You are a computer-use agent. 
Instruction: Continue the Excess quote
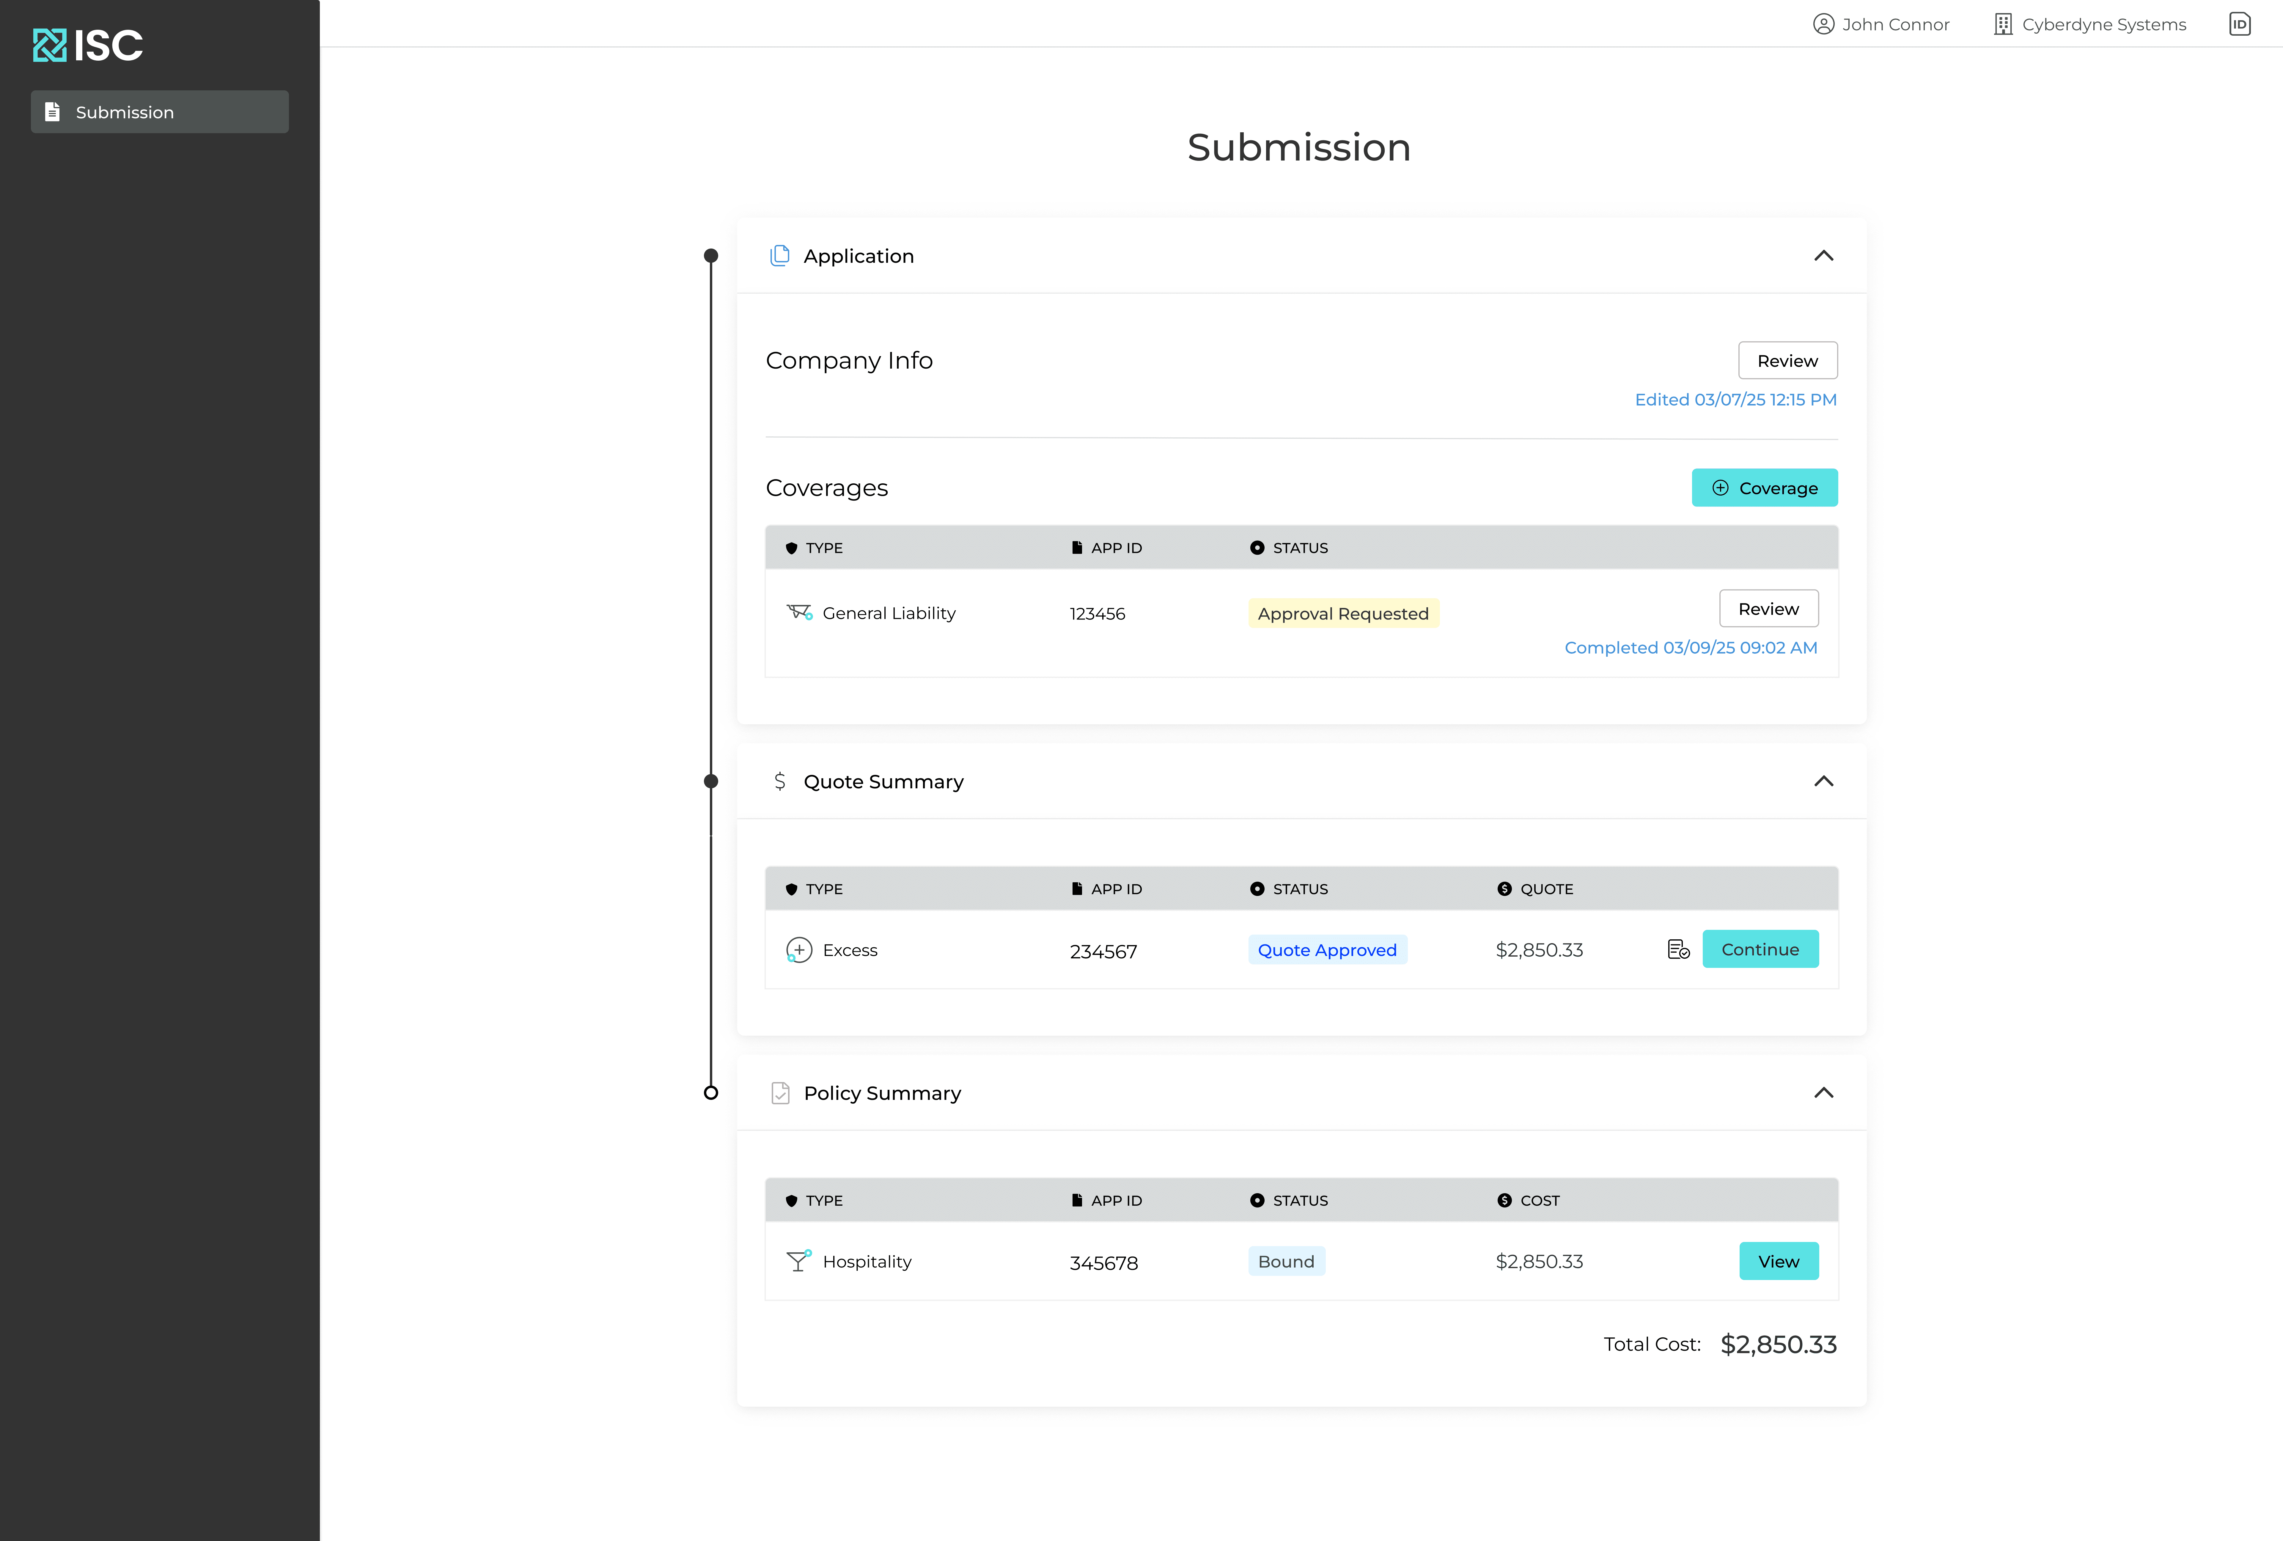point(1760,949)
